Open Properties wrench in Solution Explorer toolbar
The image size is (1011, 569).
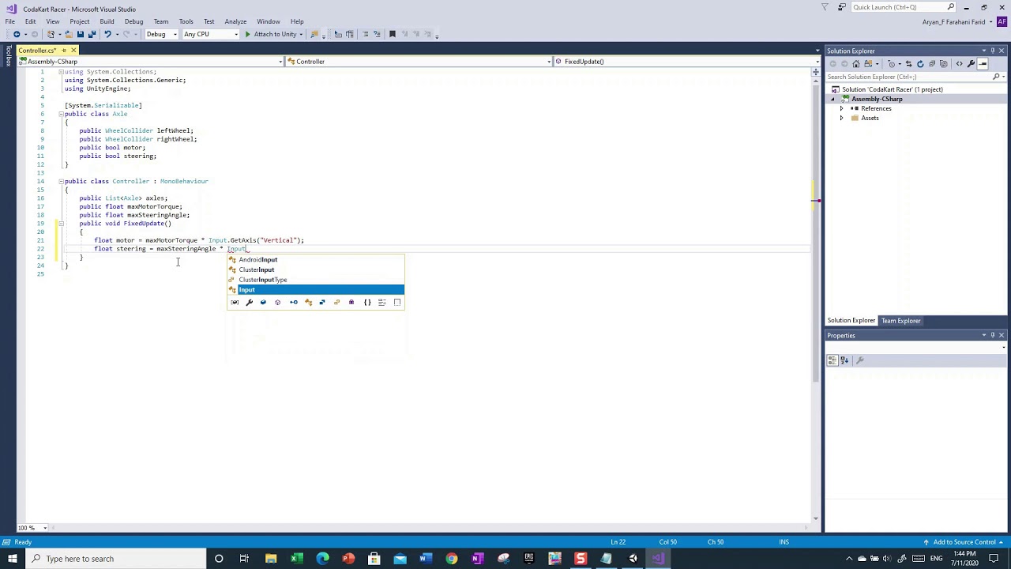(x=971, y=64)
